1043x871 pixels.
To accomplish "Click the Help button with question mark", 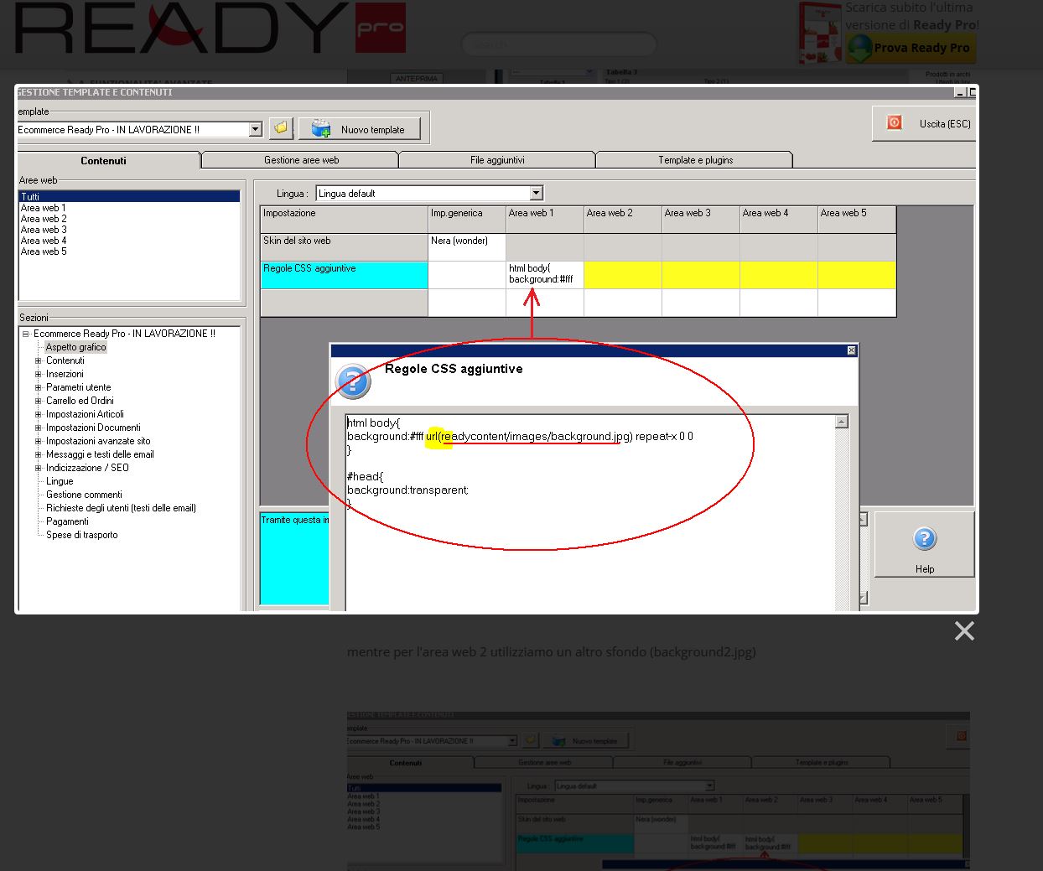I will pyautogui.click(x=924, y=545).
